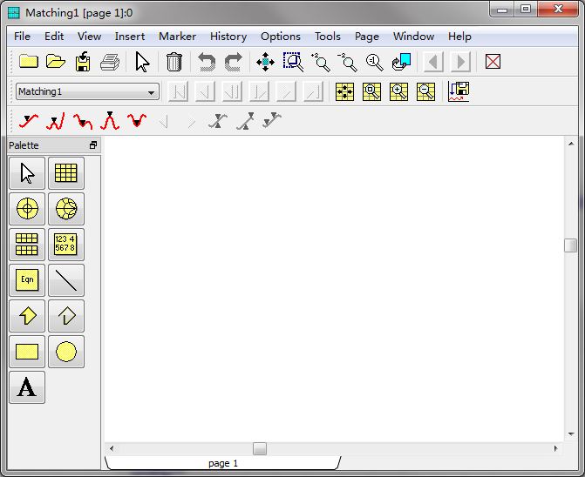Insert a new marker on trace
585x477 pixels.
pyautogui.click(x=29, y=121)
